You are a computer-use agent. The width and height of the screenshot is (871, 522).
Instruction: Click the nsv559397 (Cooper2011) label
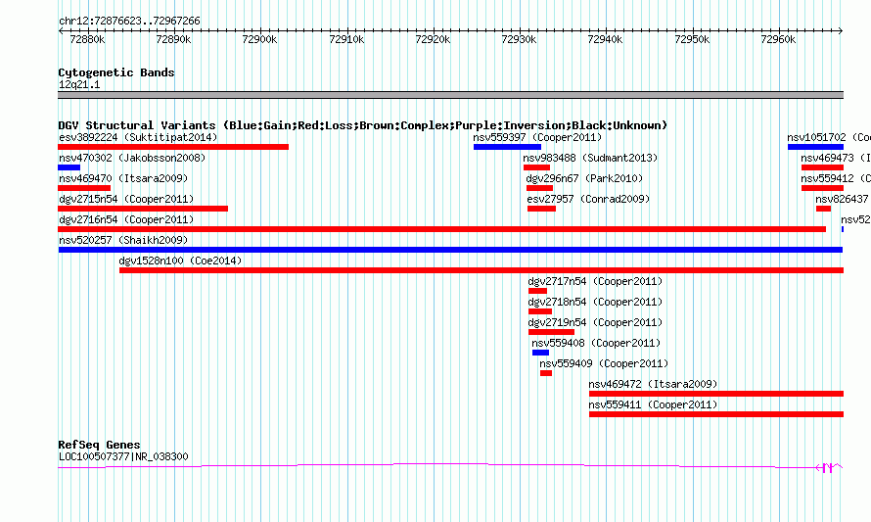coord(537,137)
